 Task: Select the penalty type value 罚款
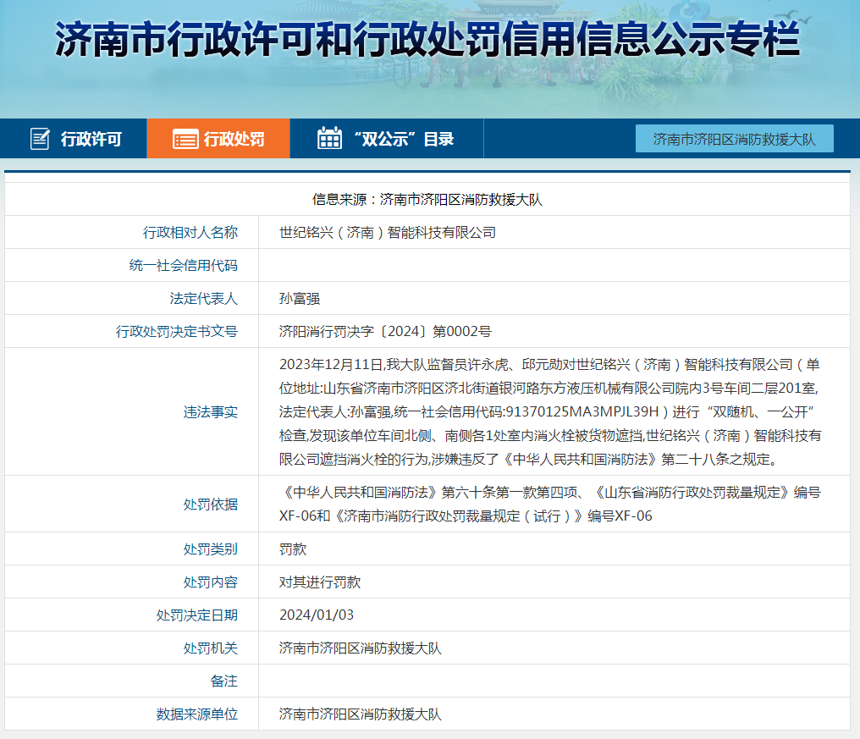293,549
